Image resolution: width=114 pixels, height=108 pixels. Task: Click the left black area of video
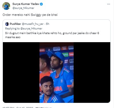21,73
